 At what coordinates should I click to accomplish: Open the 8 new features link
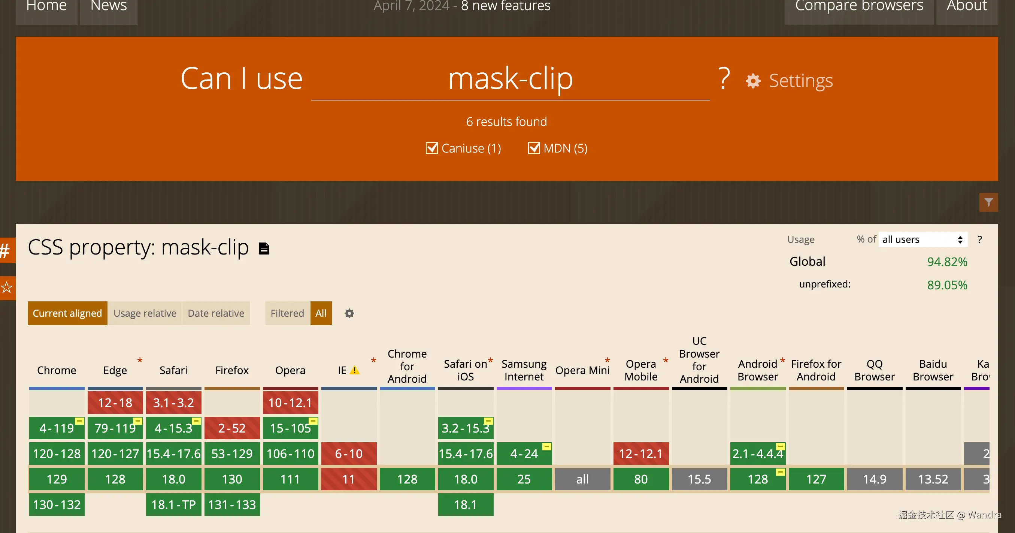pyautogui.click(x=506, y=6)
